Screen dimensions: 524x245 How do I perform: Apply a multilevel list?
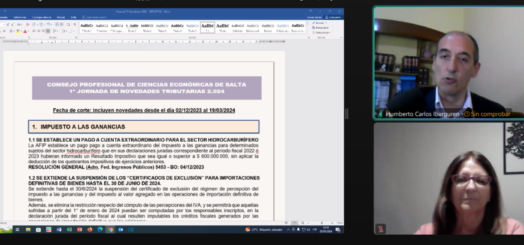(x=48, y=24)
